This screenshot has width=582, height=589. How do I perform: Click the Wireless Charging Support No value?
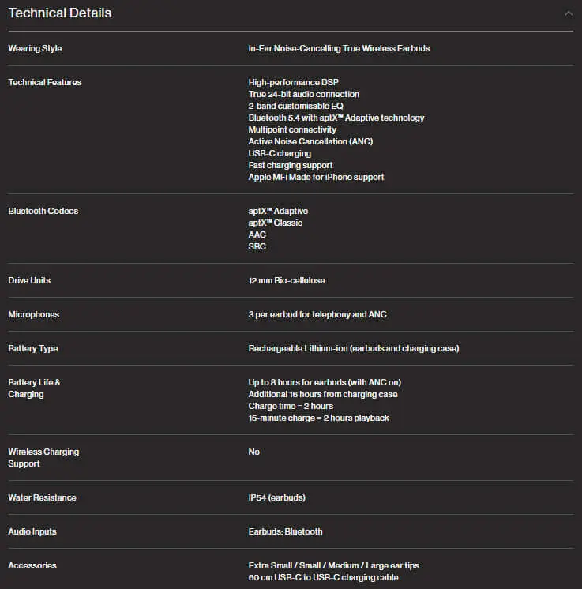click(x=253, y=452)
